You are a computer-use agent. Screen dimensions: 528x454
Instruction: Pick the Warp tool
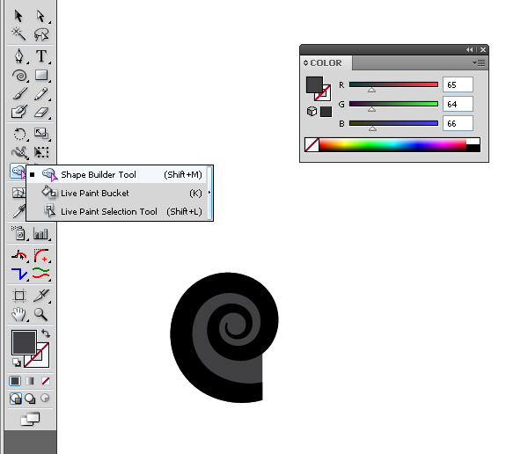(19, 152)
